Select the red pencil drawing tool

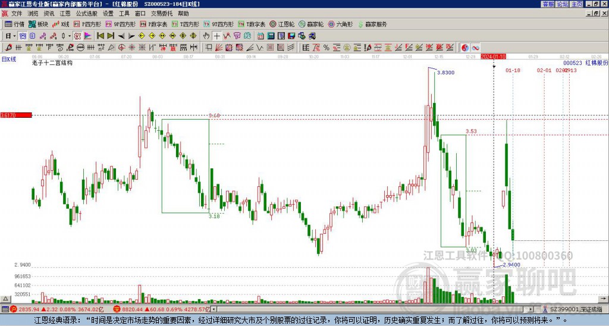click(8, 48)
